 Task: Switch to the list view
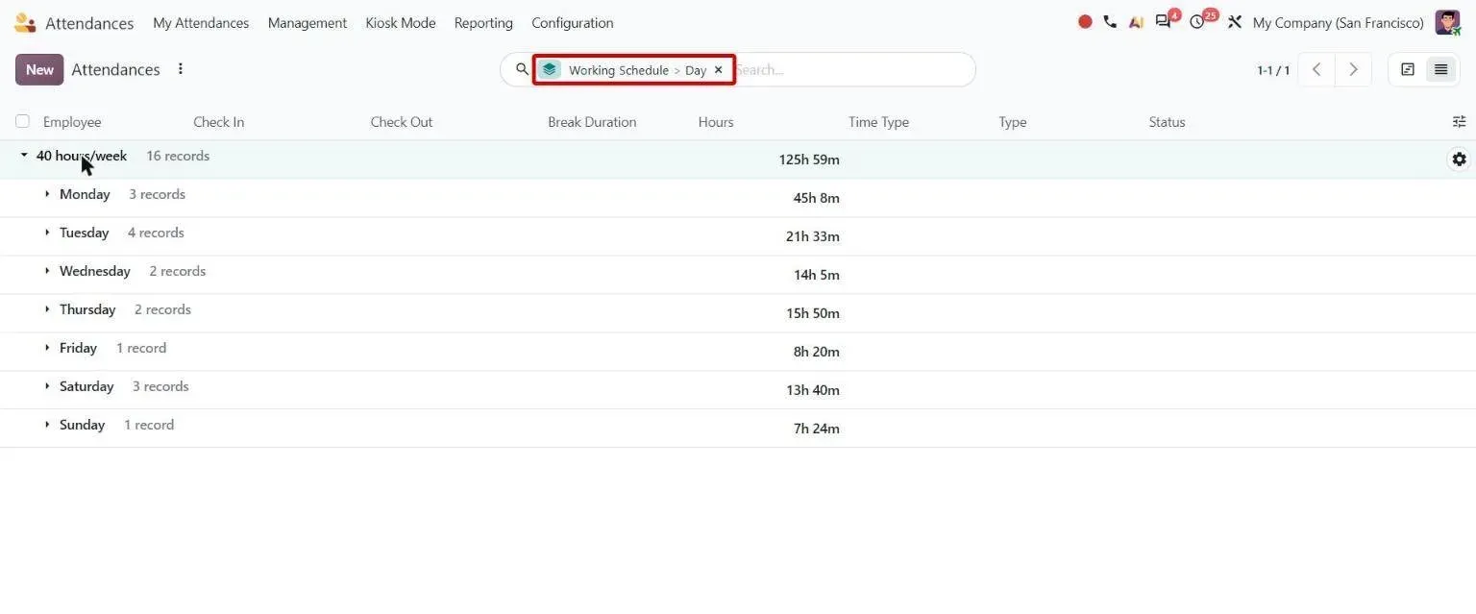pos(1440,69)
